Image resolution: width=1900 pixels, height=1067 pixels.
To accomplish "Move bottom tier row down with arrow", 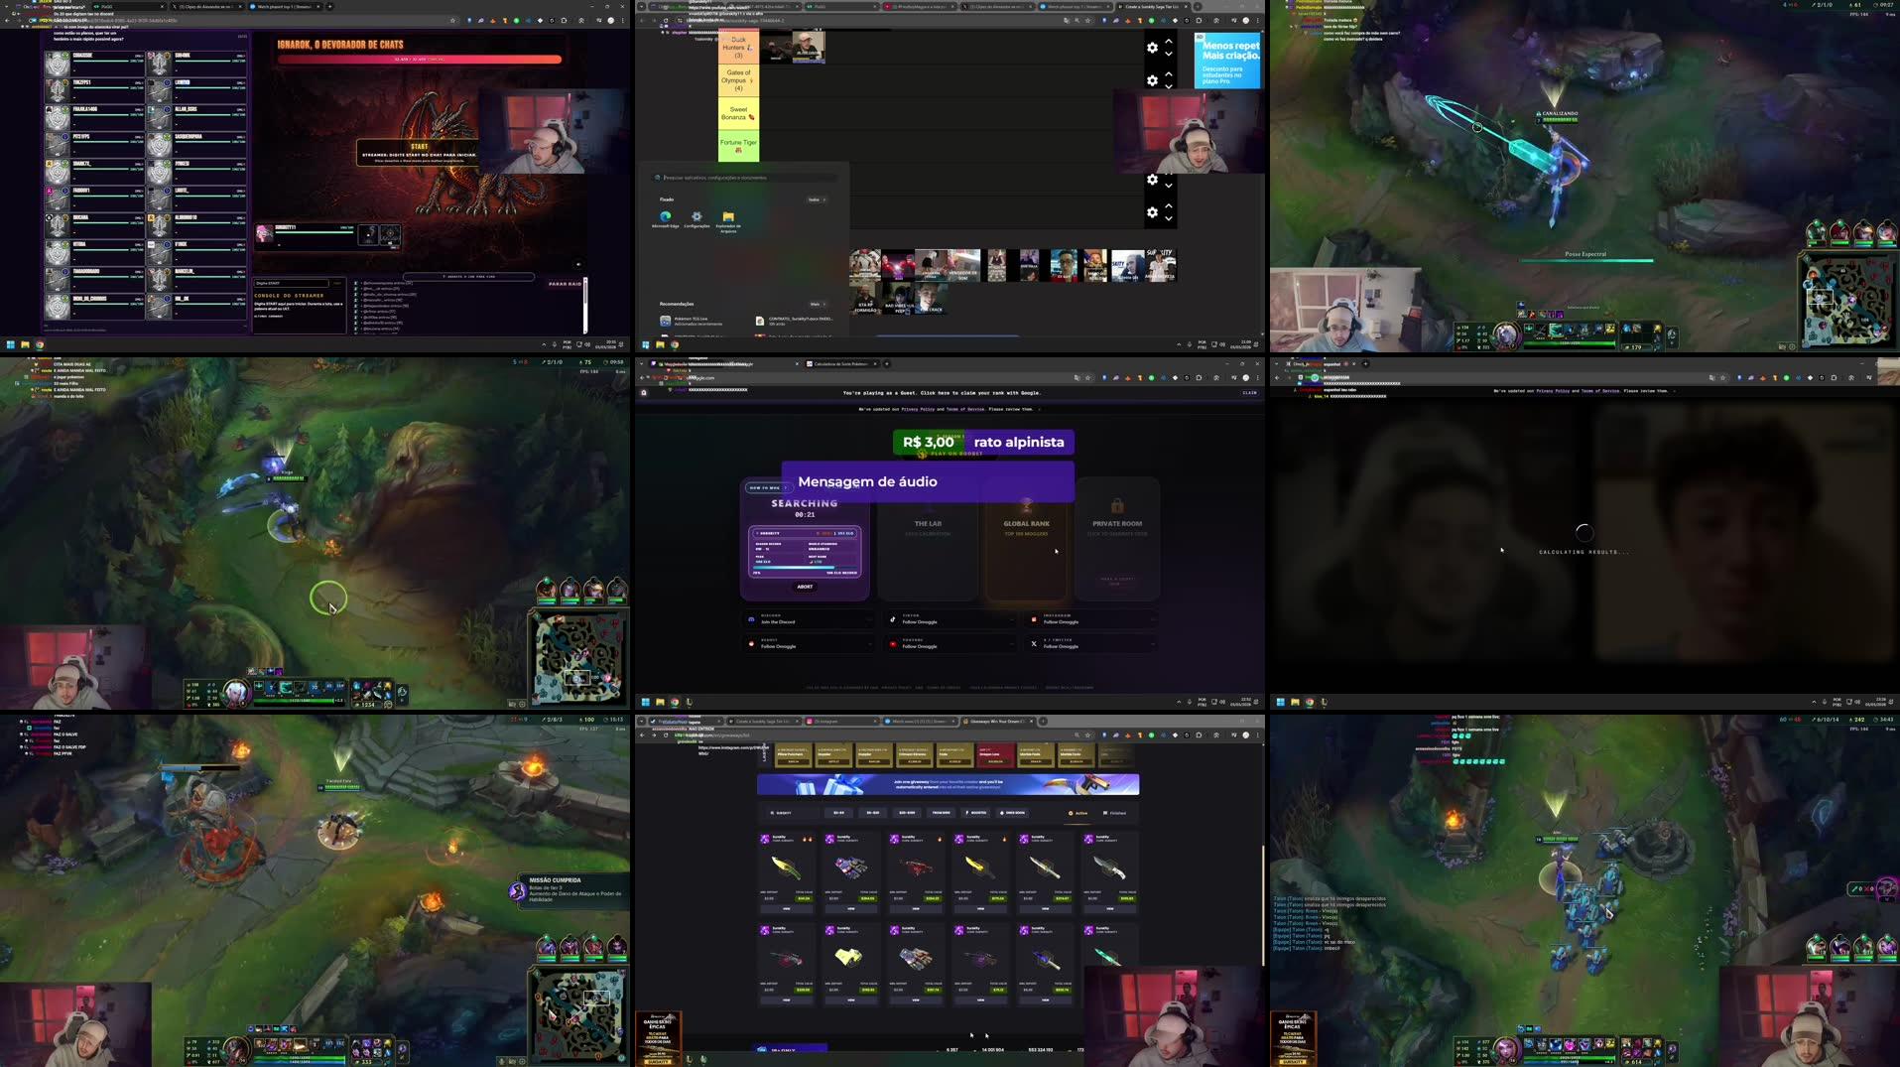I will pyautogui.click(x=1169, y=218).
